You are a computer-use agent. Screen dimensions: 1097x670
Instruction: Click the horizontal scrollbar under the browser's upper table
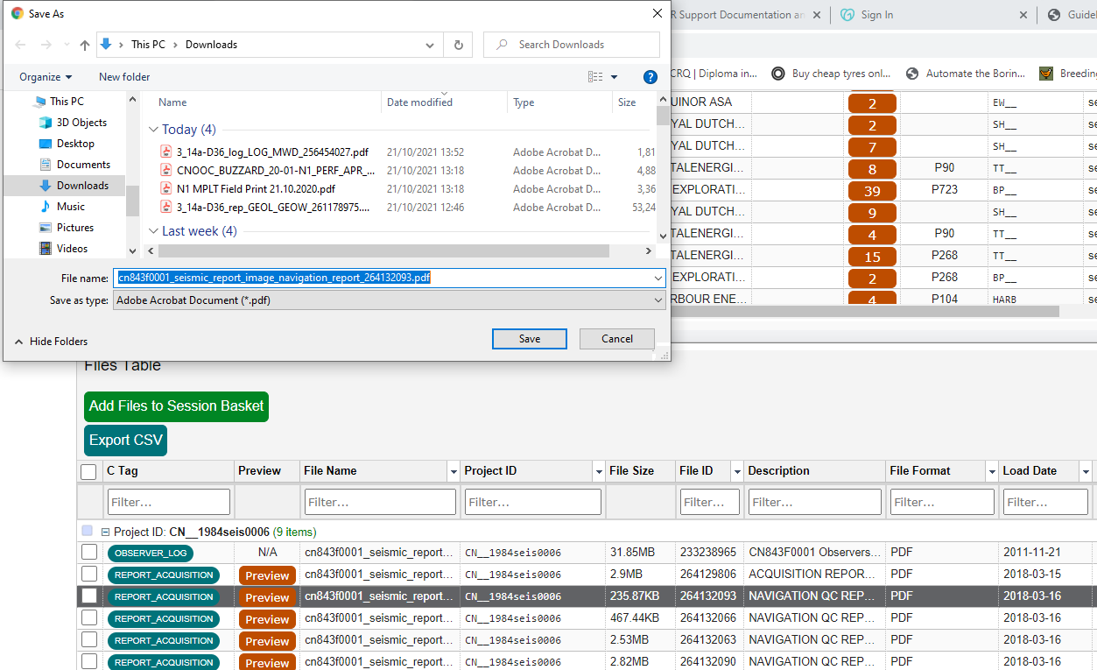865,311
